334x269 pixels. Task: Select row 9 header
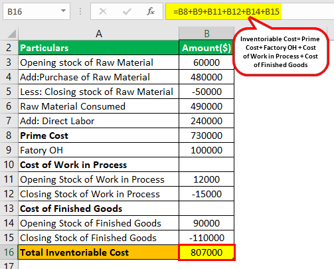(9, 150)
